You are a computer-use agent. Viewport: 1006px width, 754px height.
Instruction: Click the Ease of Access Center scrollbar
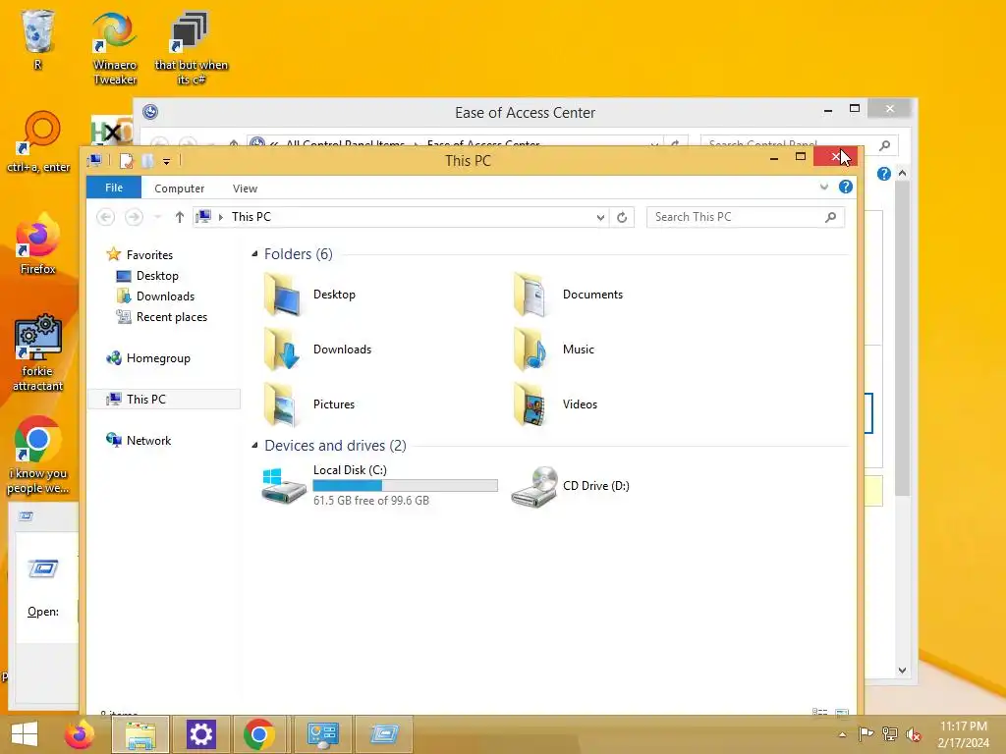[903, 338]
